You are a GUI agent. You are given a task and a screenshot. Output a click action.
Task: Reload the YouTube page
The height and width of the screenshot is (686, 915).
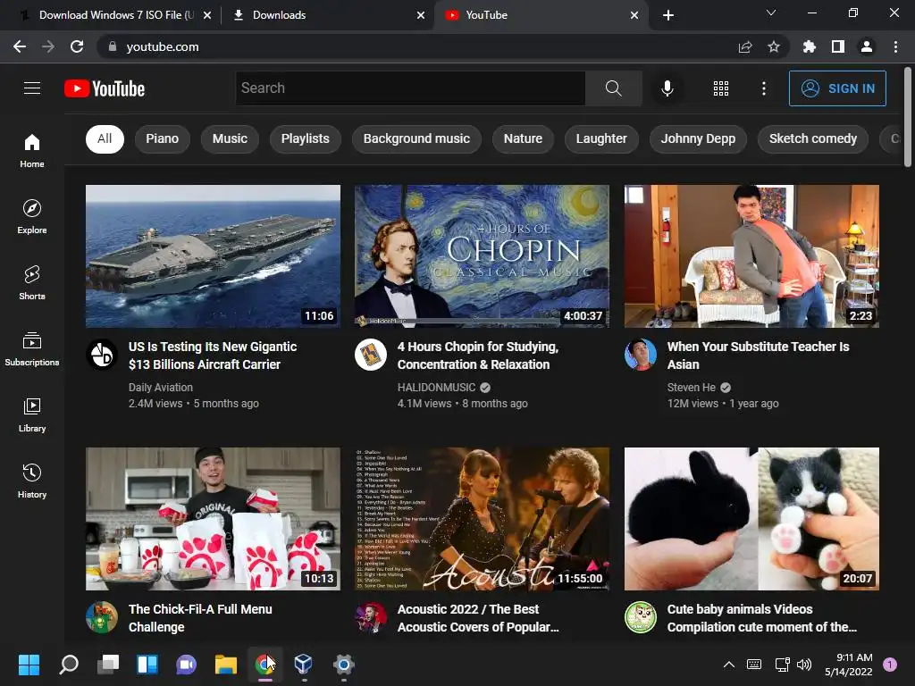tap(77, 46)
